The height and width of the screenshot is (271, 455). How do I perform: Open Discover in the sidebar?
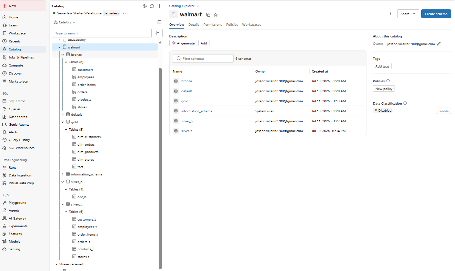coord(15,74)
